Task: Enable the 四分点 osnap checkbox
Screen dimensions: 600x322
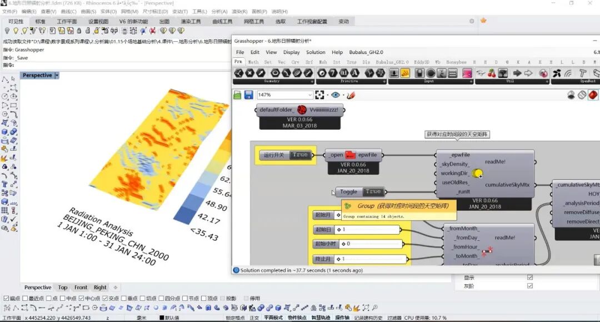Action: pos(161,298)
